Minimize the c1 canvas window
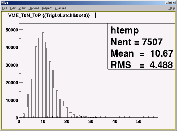The width and height of the screenshot is (177, 131). pos(167,3)
